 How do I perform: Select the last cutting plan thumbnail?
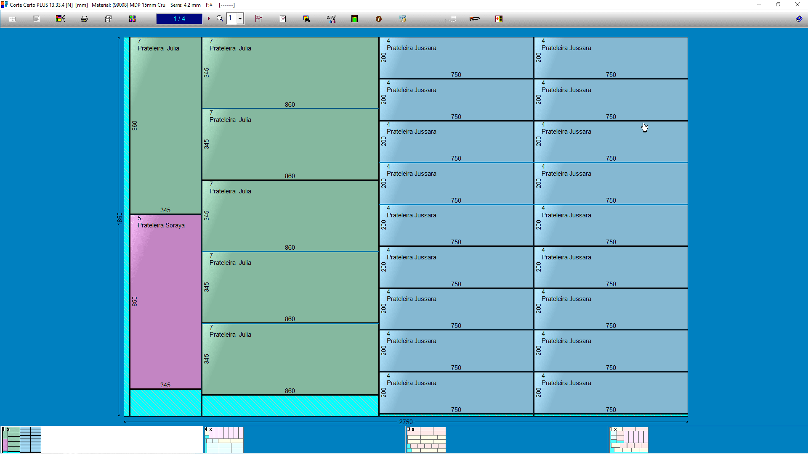pos(629,440)
